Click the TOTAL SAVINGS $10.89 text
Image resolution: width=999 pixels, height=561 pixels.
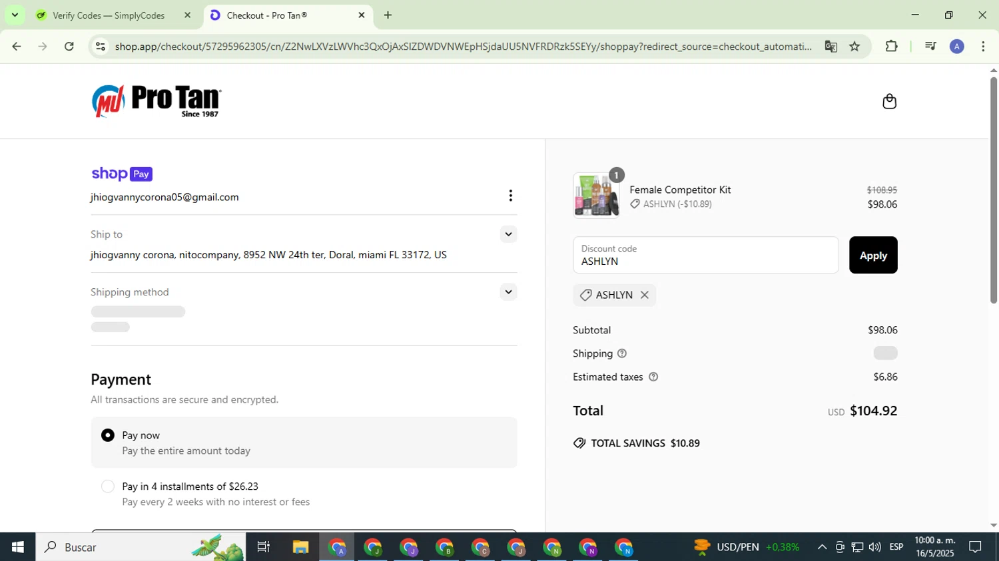pos(645,443)
